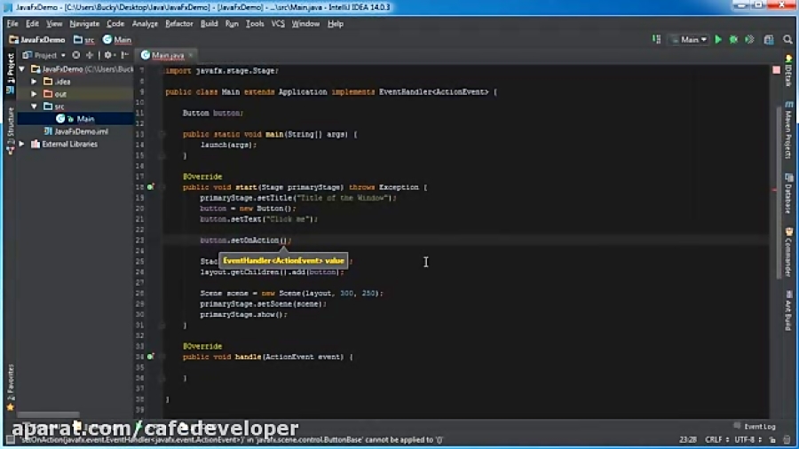Click implements gutter icon on line 34

(x=150, y=357)
